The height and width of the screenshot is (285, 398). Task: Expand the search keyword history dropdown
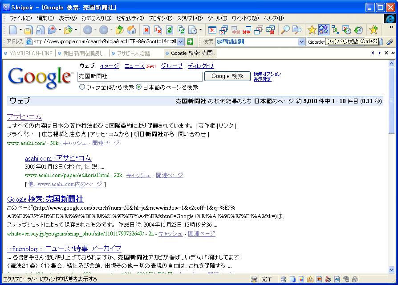[x=301, y=41]
